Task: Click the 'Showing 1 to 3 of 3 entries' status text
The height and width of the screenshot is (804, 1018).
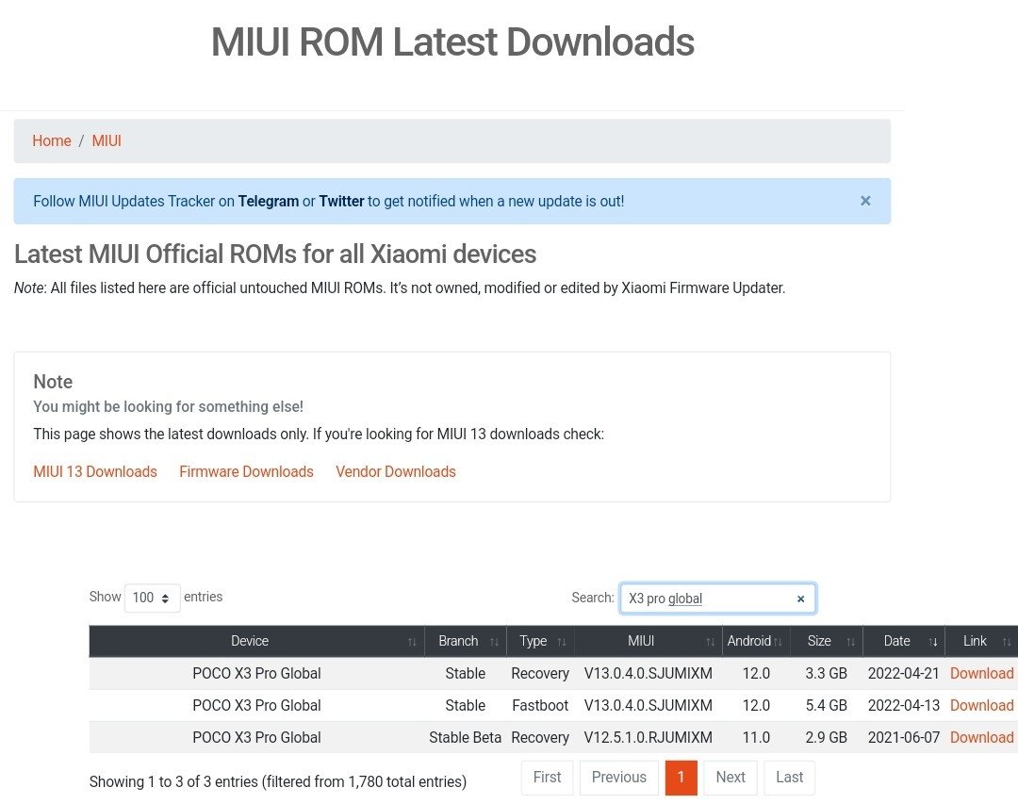Action: (278, 782)
